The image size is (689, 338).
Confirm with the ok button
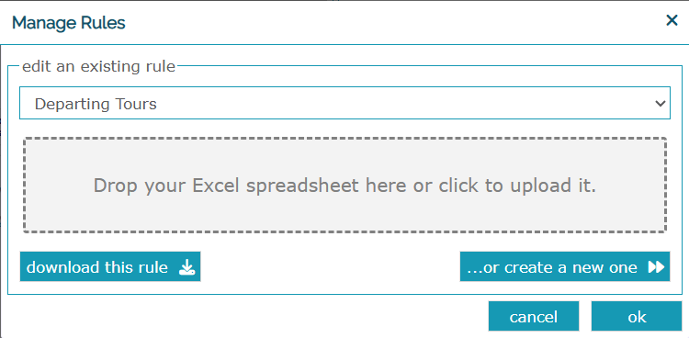click(637, 317)
